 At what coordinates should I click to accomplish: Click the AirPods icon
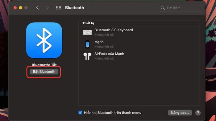(x=87, y=56)
